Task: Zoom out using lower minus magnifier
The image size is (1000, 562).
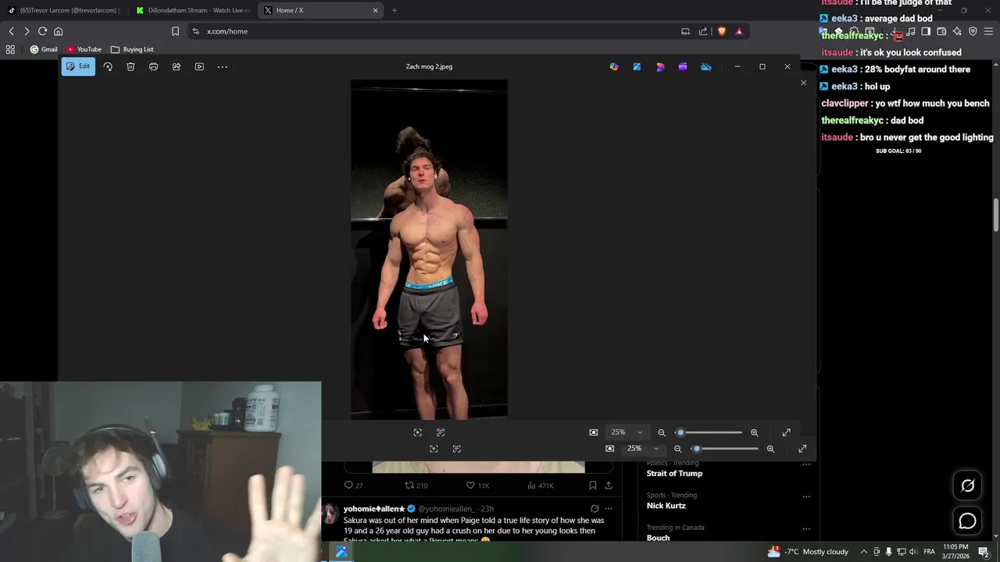Action: click(677, 449)
